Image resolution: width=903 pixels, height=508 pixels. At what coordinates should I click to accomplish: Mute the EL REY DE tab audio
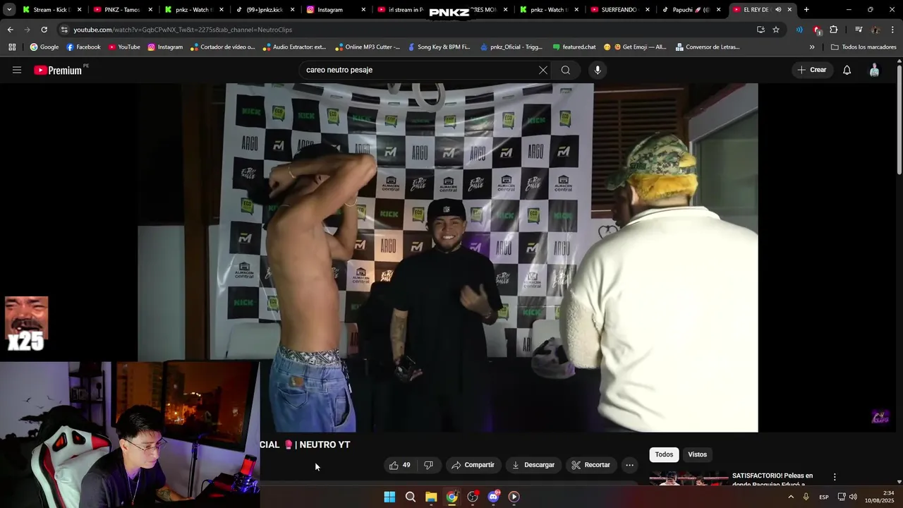(778, 10)
